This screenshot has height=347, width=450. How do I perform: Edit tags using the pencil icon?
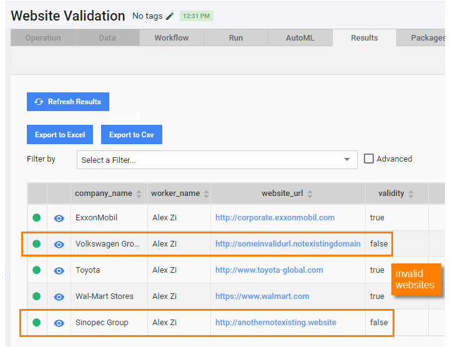point(170,16)
